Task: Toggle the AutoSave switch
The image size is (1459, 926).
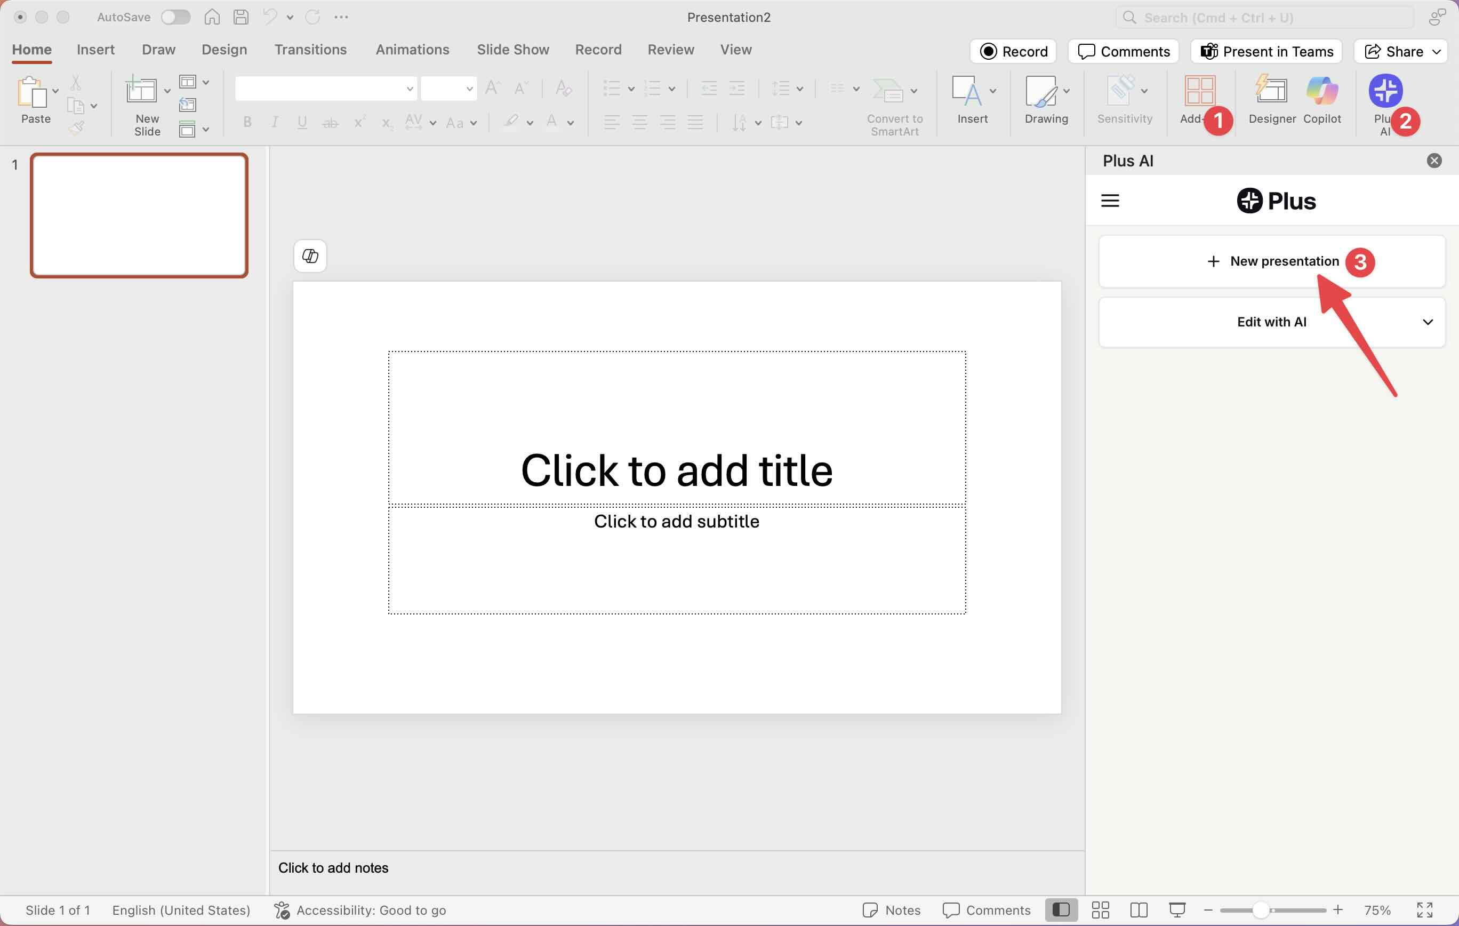Action: 176,17
